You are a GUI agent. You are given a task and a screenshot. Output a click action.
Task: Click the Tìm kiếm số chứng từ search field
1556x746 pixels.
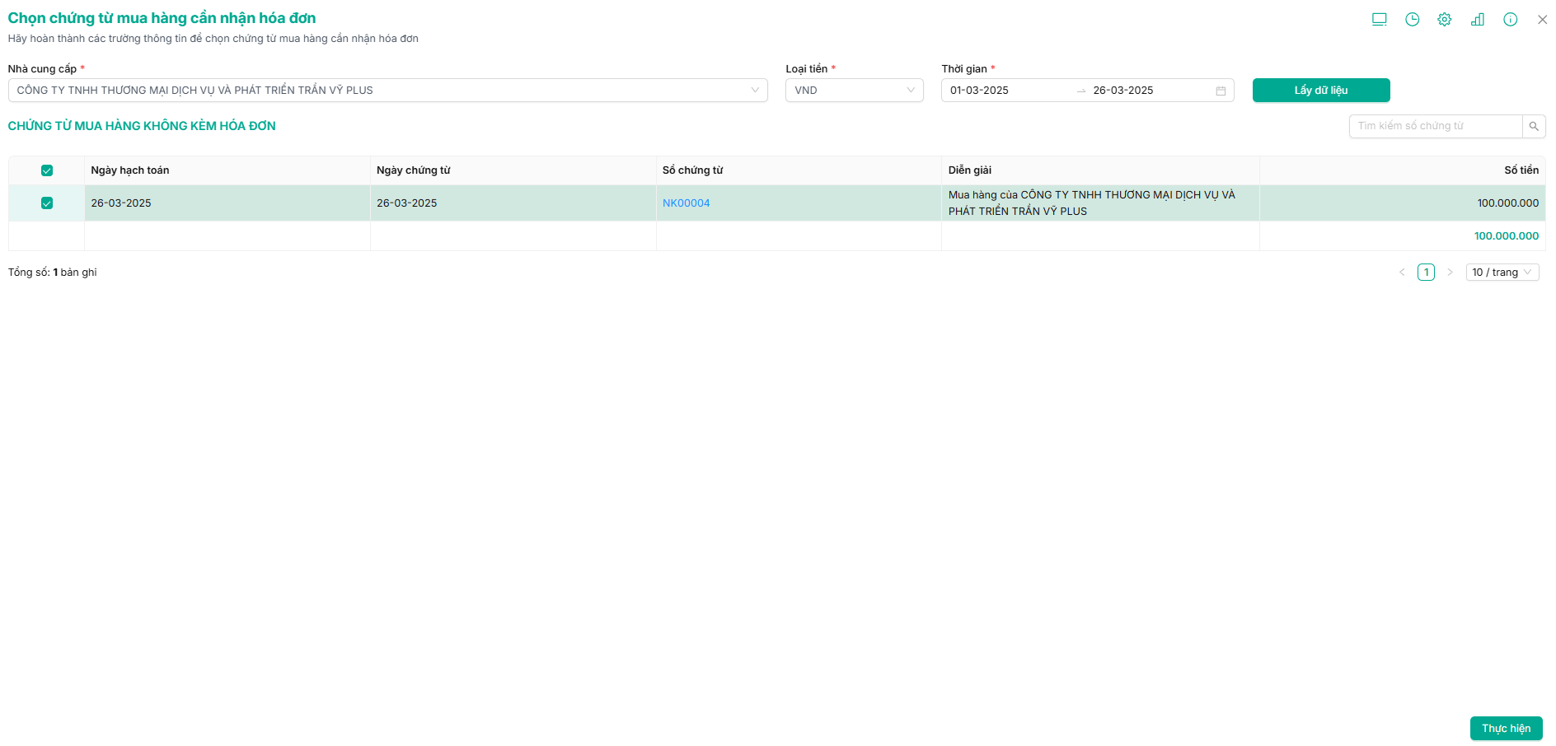pyautogui.click(x=1435, y=127)
